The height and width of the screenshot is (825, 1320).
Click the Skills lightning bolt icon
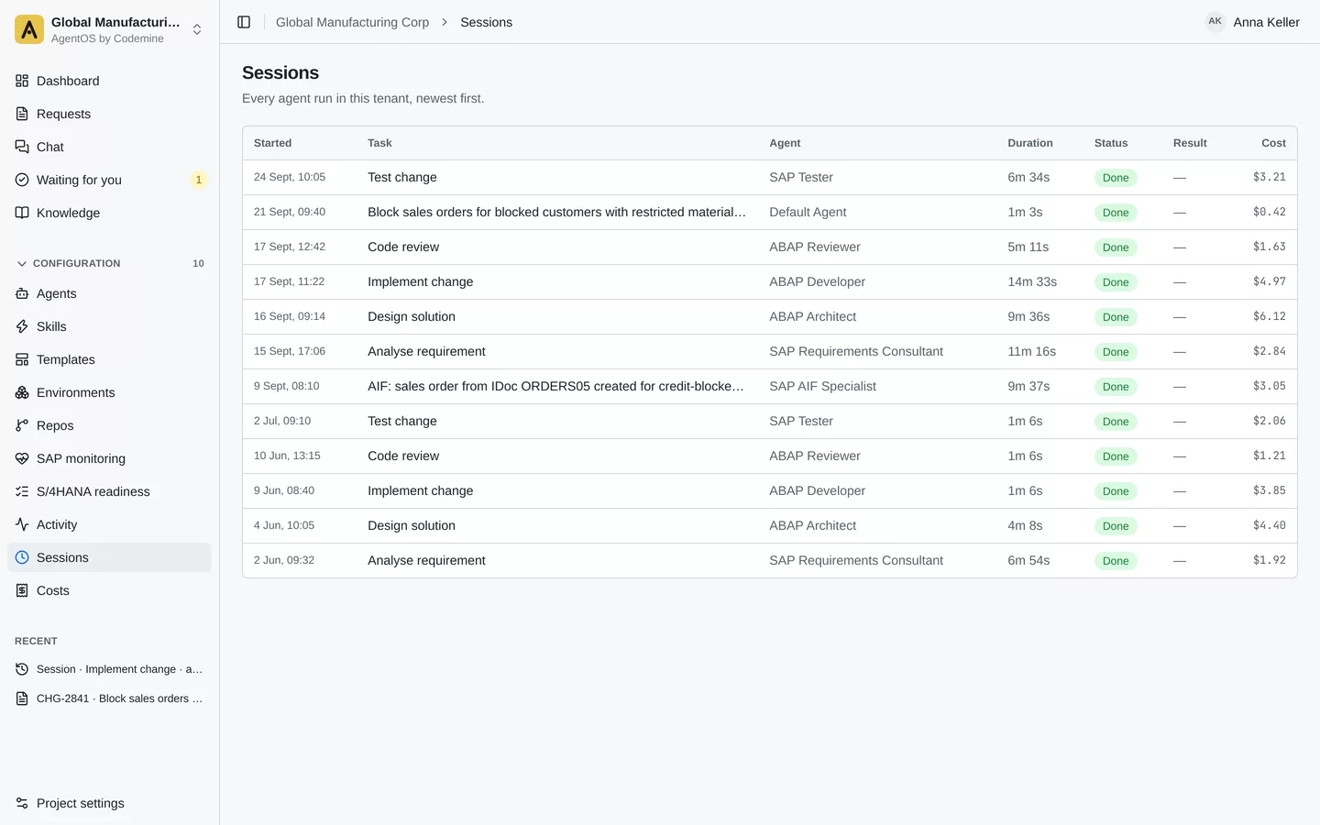(22, 326)
